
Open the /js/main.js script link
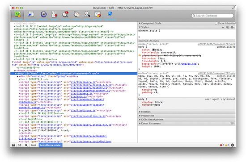click(79, 96)
